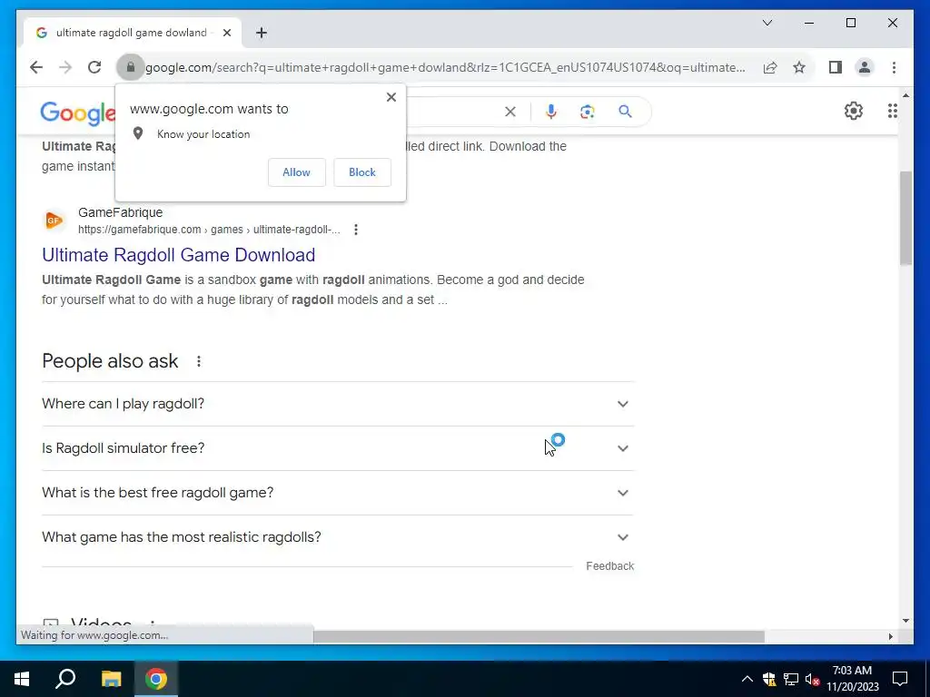Click the Chrome taskbar icon
The image size is (930, 697).
156,679
